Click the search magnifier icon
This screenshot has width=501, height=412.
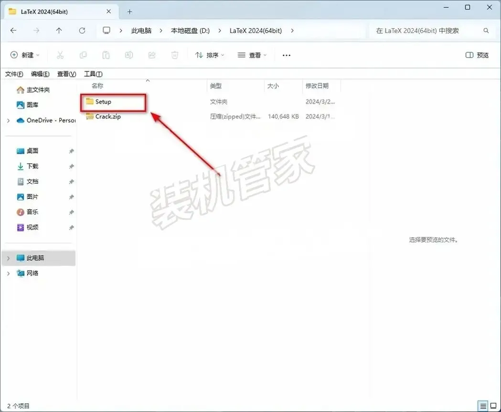click(486, 31)
